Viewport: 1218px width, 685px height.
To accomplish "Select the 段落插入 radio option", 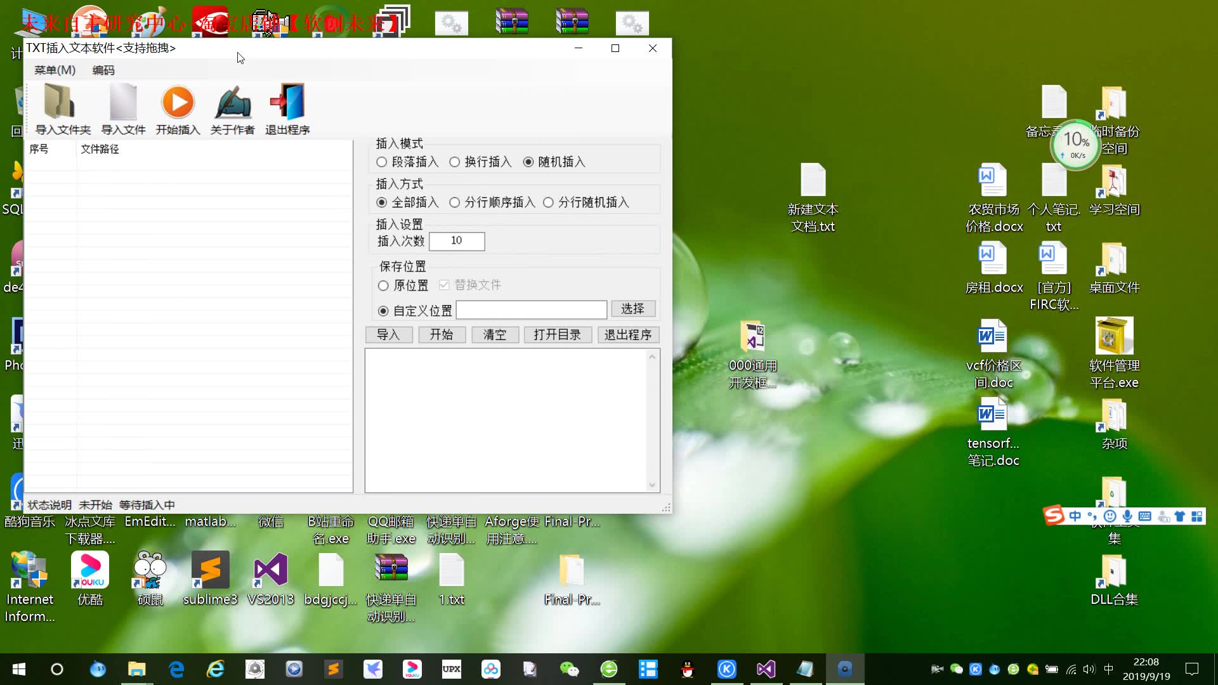I will coord(382,162).
